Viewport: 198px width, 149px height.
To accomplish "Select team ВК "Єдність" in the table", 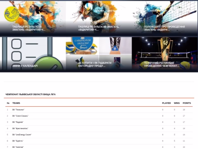I will point(18,141).
